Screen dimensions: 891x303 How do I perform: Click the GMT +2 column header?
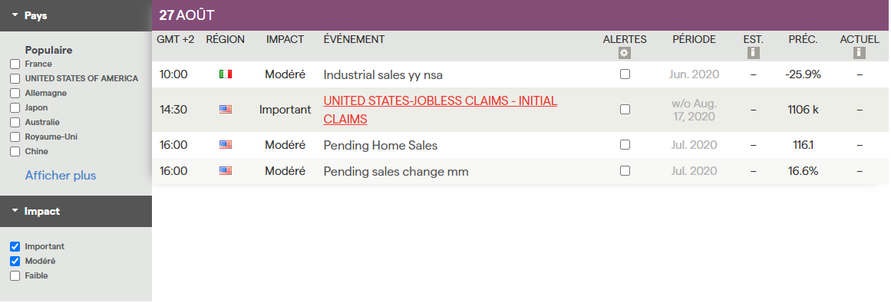coord(176,39)
